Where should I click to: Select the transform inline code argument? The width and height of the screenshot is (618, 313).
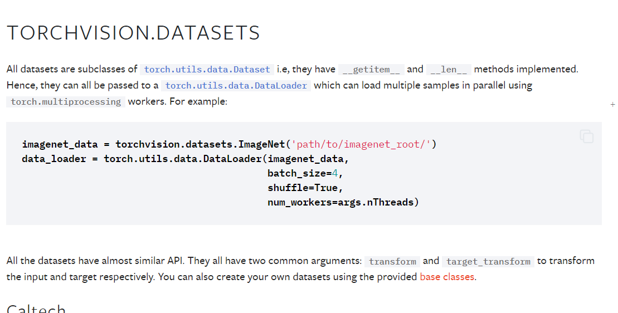coord(392,261)
